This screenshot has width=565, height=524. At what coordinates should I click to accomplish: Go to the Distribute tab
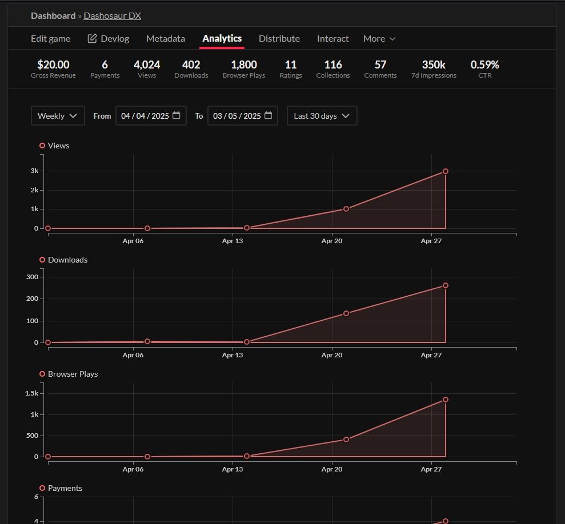279,39
